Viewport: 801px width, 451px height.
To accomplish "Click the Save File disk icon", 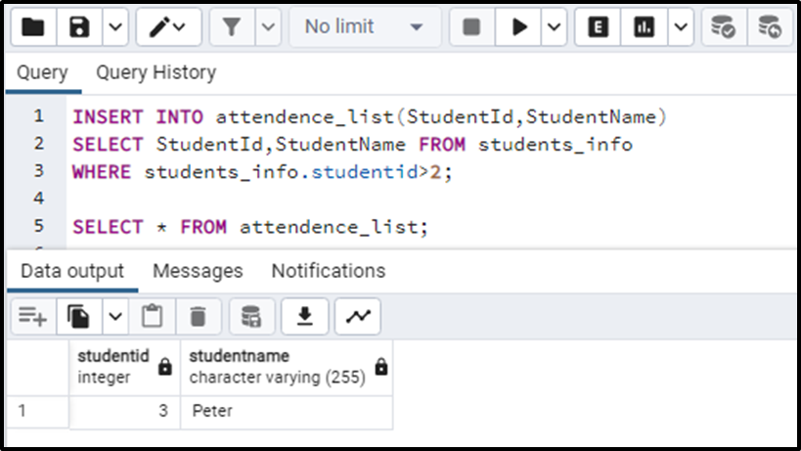I will point(79,28).
